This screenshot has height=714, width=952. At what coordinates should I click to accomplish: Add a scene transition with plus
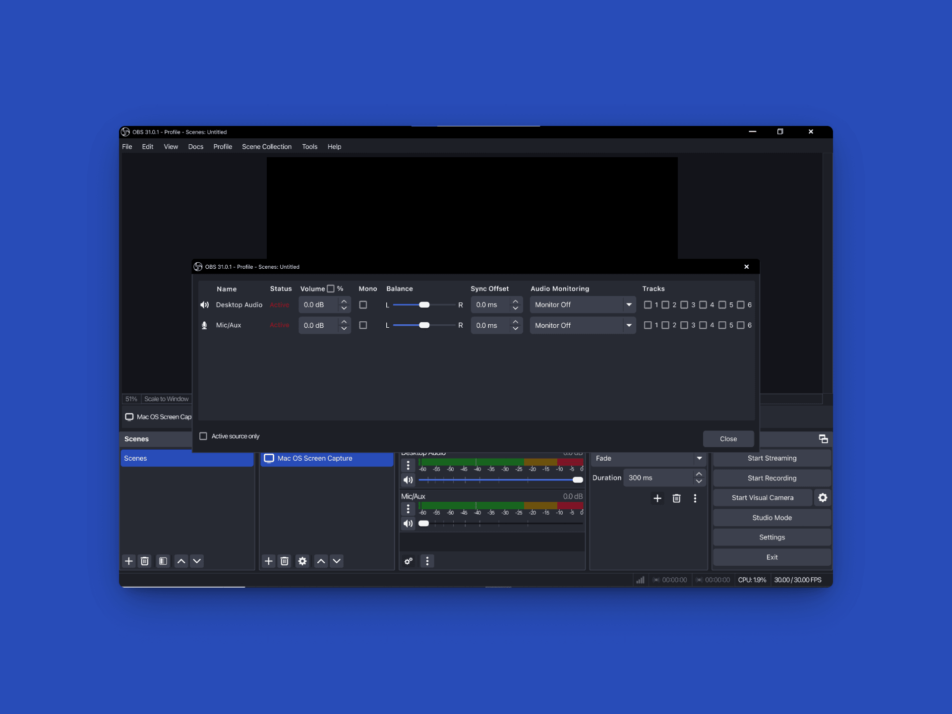point(657,498)
